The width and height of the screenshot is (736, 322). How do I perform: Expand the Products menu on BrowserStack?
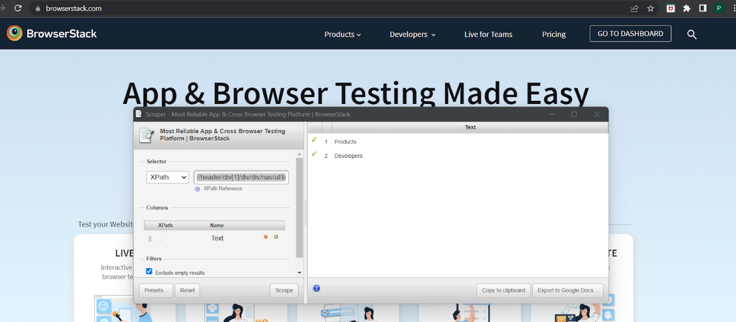click(x=342, y=34)
